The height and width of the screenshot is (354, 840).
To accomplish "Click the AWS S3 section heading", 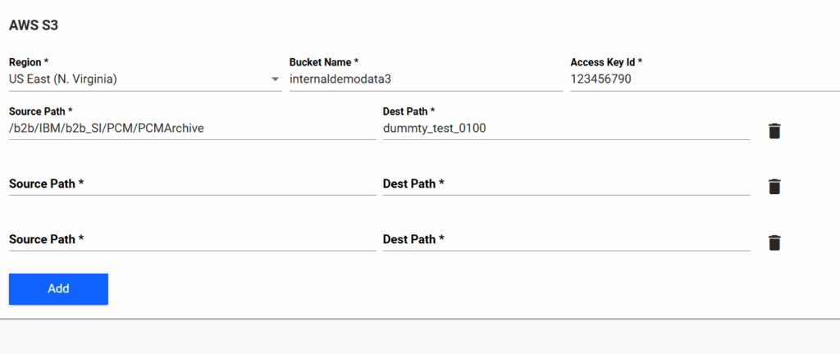I will [33, 25].
